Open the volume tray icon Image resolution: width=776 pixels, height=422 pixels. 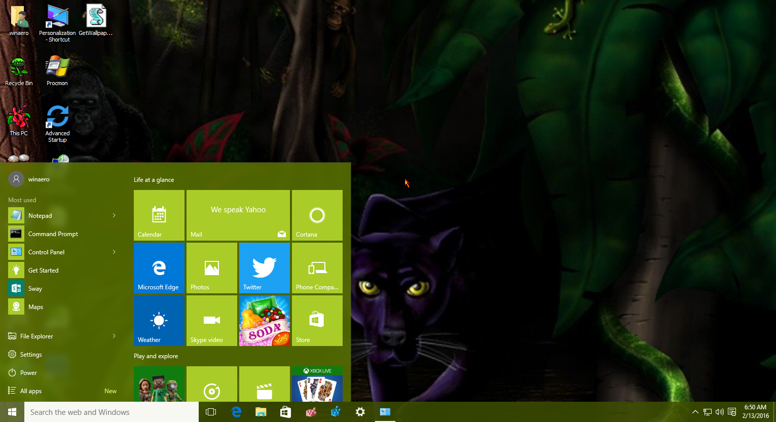pyautogui.click(x=720, y=412)
